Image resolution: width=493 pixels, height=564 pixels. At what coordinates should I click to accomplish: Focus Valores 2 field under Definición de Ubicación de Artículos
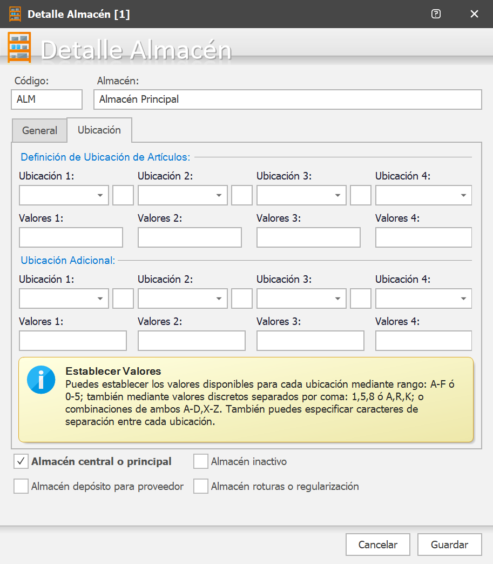[190, 237]
